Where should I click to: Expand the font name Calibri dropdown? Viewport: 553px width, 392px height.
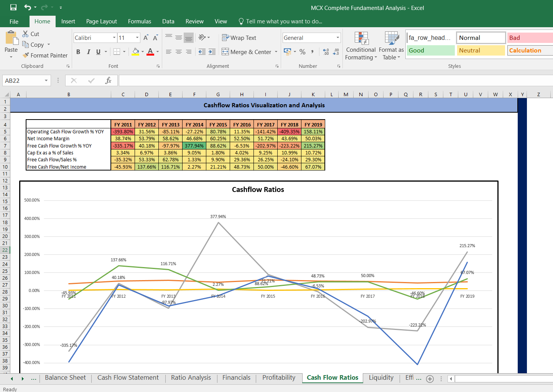coord(114,38)
